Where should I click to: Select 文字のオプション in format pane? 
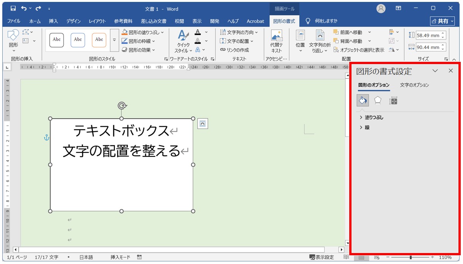[x=414, y=85]
